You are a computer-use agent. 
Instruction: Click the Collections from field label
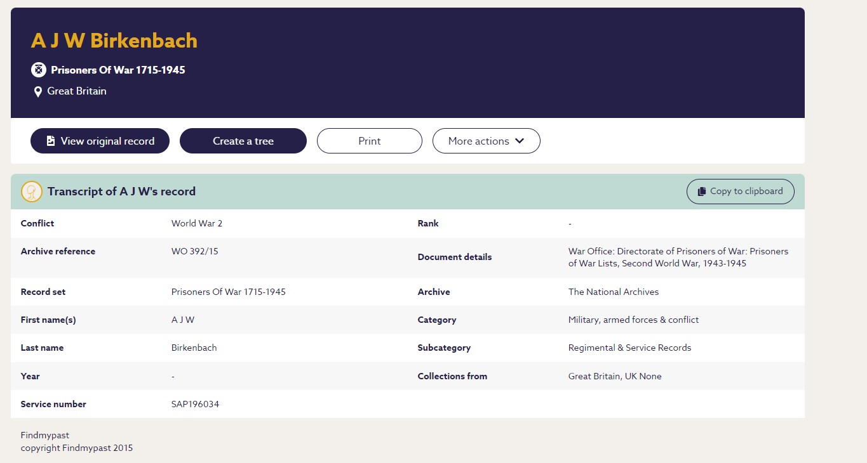(x=452, y=376)
